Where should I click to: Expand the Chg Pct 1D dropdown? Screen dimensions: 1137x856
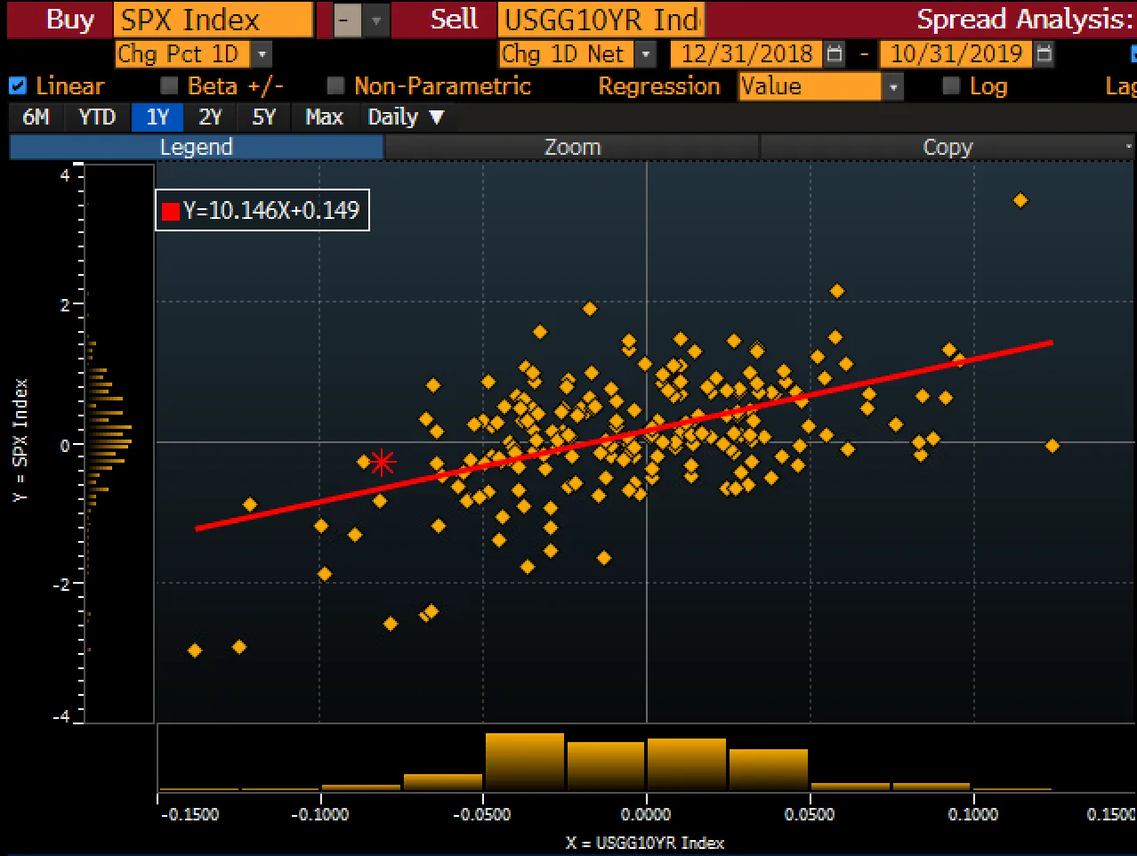coord(261,54)
